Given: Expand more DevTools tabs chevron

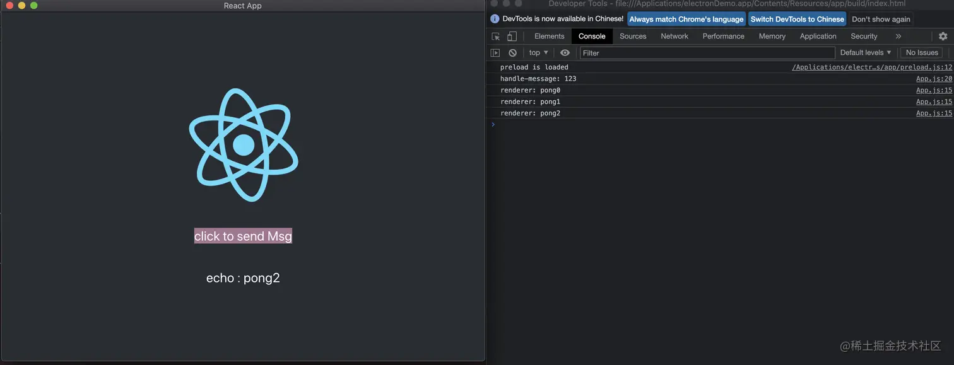Looking at the screenshot, I should 898,37.
